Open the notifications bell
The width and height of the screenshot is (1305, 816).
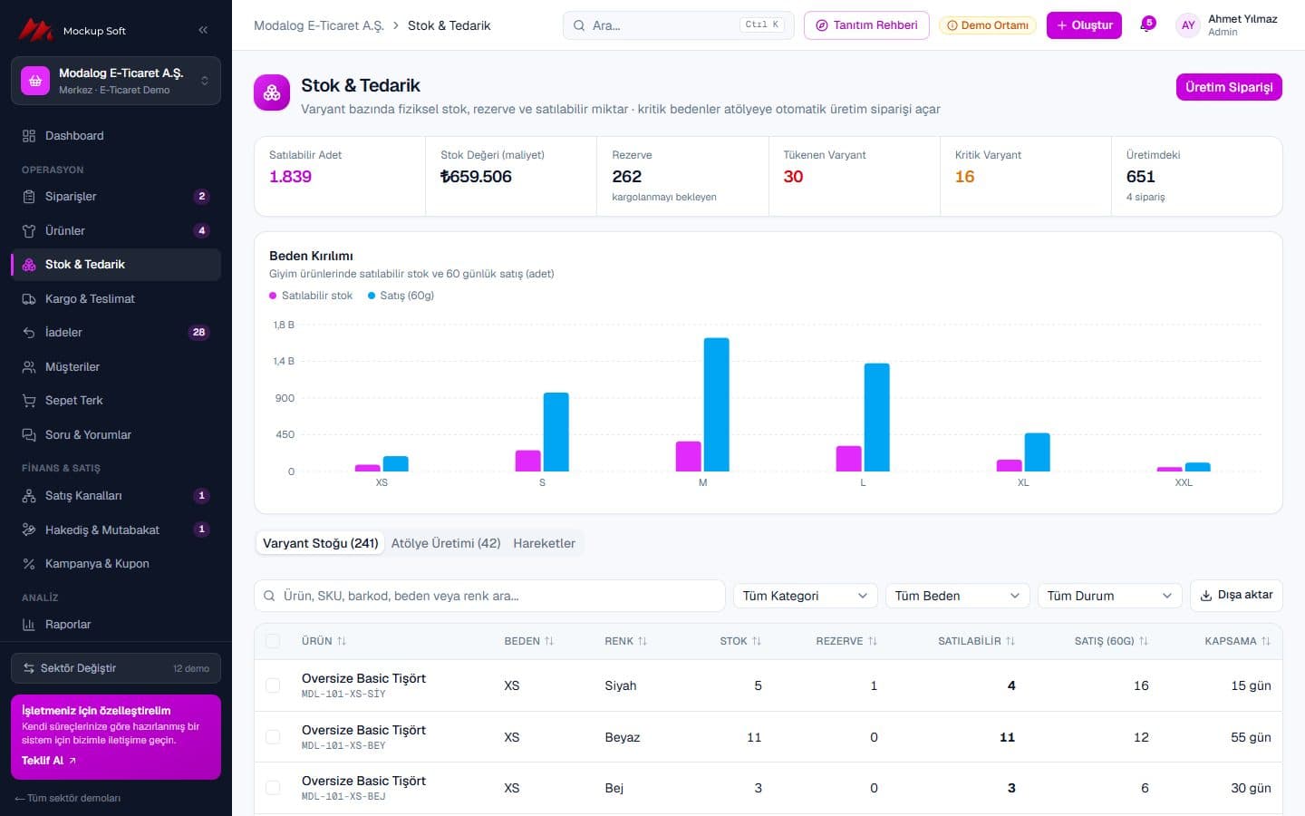[x=1146, y=25]
